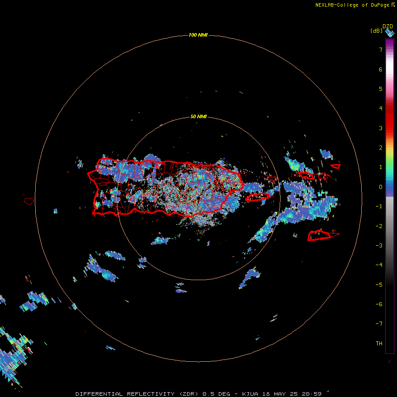Screen dimensions: 397x397
Task: Click the 4 dB tick label on the scale
Action: (381, 109)
